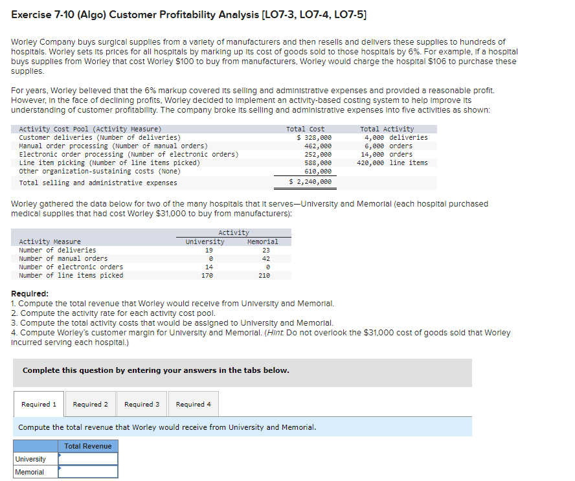Screen dimensions: 575x481
Task: Click the Manual order processing row label
Action: [x=113, y=146]
